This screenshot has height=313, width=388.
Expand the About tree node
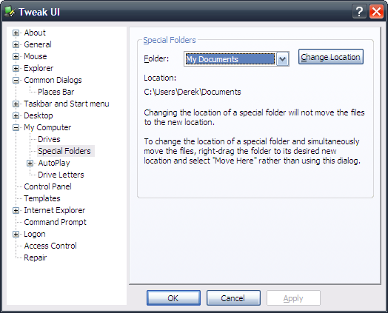(x=16, y=33)
